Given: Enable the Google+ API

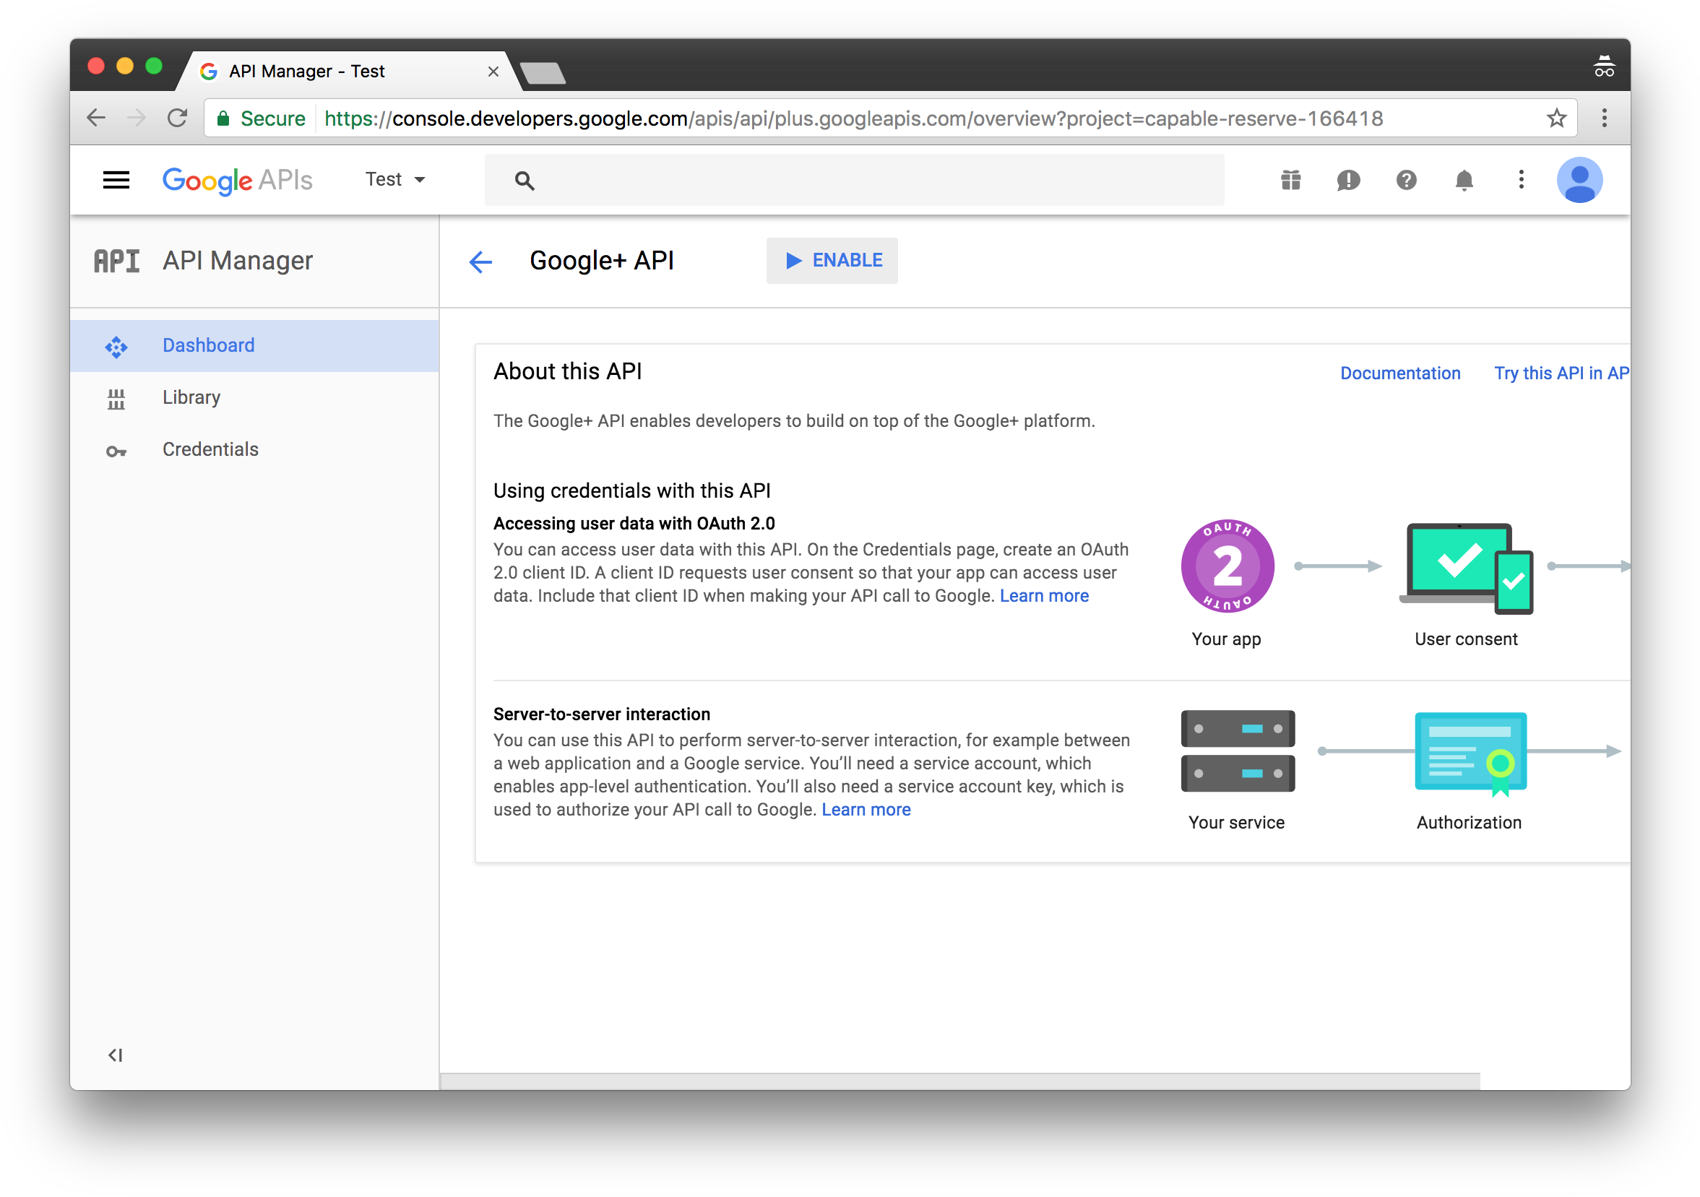Looking at the screenshot, I should pyautogui.click(x=832, y=261).
